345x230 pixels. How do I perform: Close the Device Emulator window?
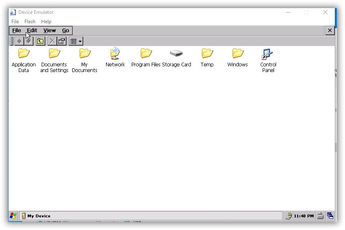325,12
